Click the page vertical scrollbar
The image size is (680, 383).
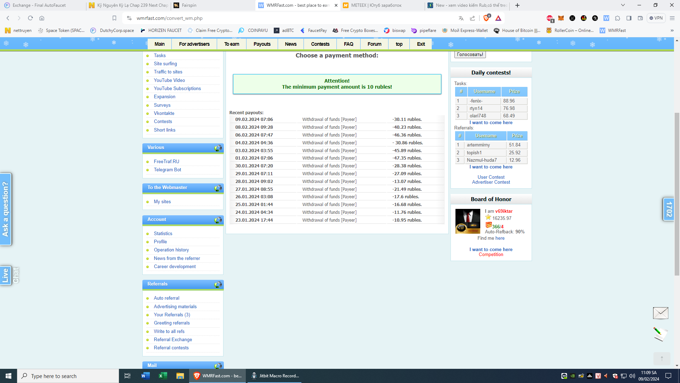(x=677, y=193)
